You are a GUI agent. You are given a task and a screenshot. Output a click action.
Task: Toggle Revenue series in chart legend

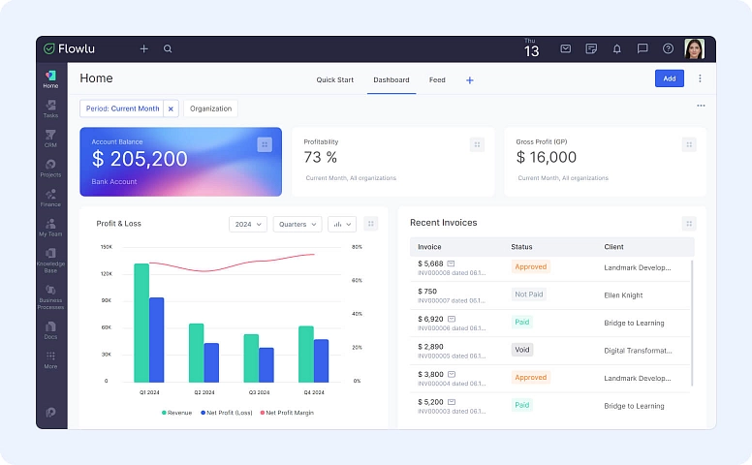(177, 412)
